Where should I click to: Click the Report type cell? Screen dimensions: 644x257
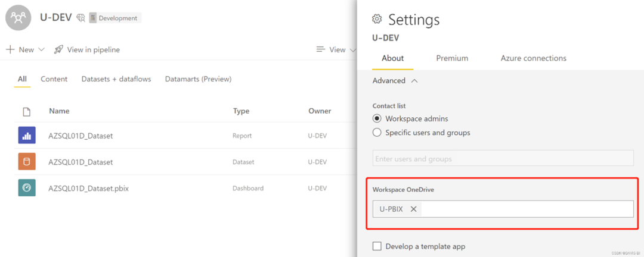pyautogui.click(x=242, y=136)
